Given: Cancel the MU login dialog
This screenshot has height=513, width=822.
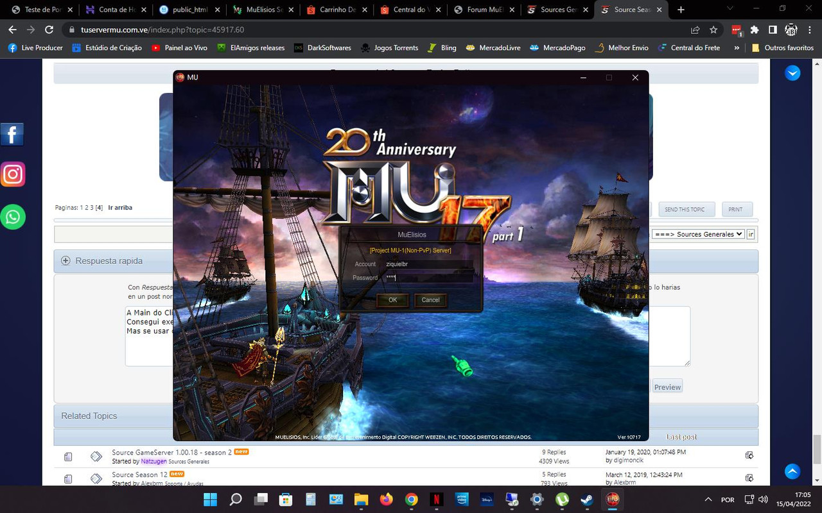Looking at the screenshot, I should (430, 300).
